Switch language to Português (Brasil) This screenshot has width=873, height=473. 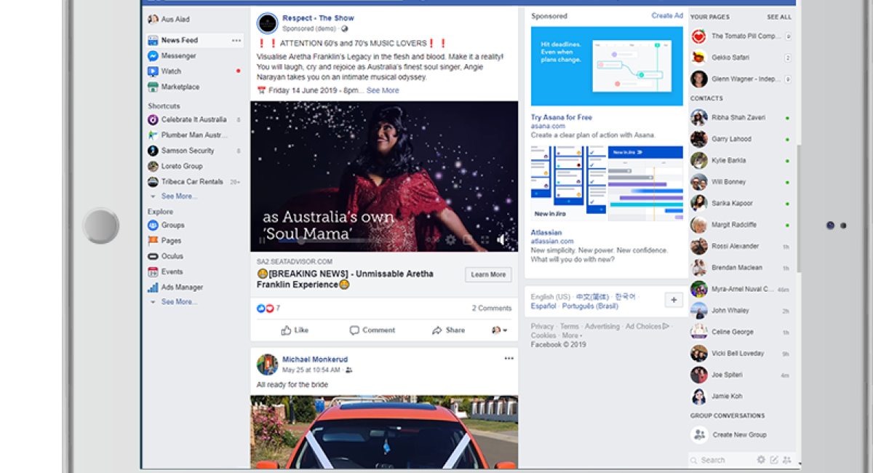[x=589, y=306]
